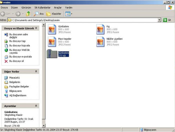Viewport: 175px width, 132px height.
Task: Open the Ara search tool
Action: click(x=39, y=14)
